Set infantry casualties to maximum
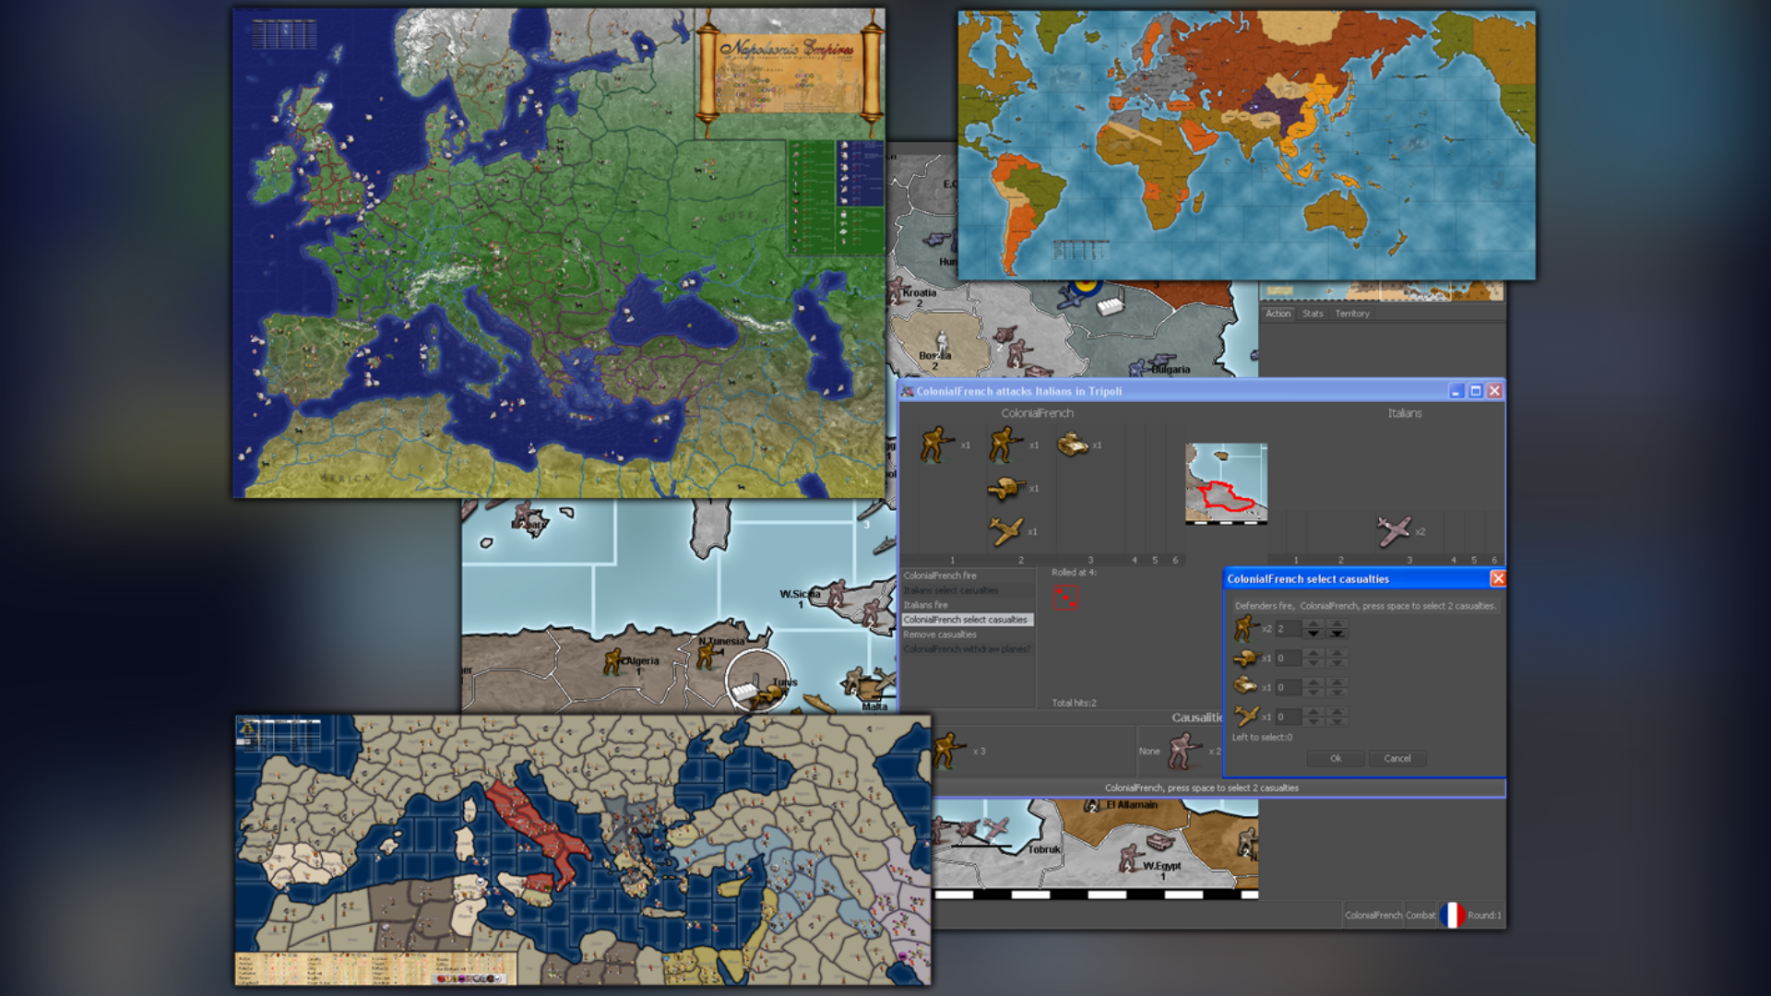 pos(1337,623)
